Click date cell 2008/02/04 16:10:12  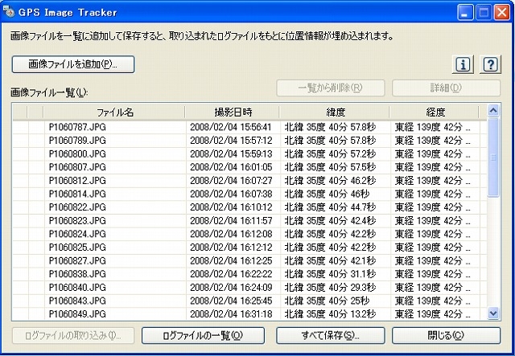(x=231, y=207)
